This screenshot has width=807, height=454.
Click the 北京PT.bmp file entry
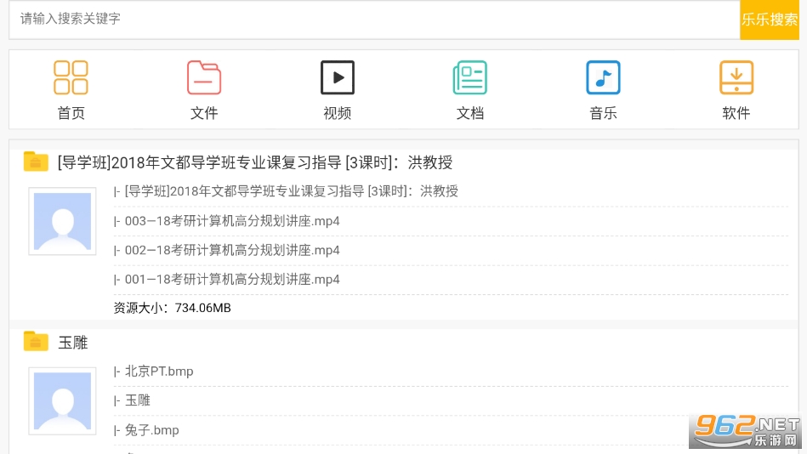click(x=159, y=372)
